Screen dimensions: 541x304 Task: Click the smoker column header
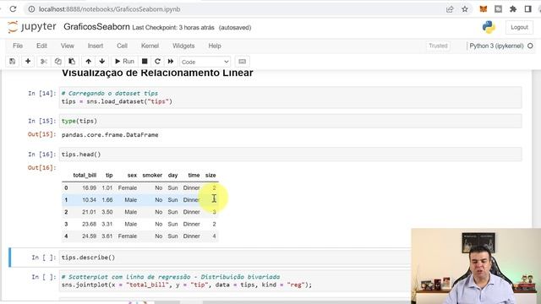152,175
